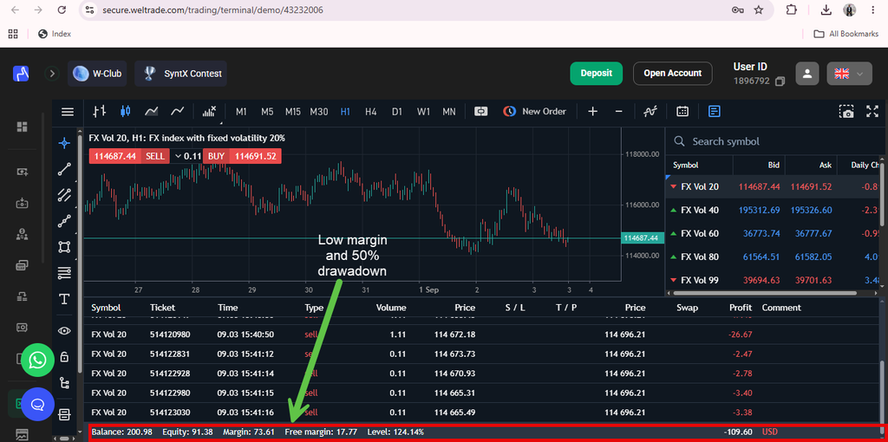Open the object tree icon
The height and width of the screenshot is (442, 888).
pyautogui.click(x=64, y=384)
